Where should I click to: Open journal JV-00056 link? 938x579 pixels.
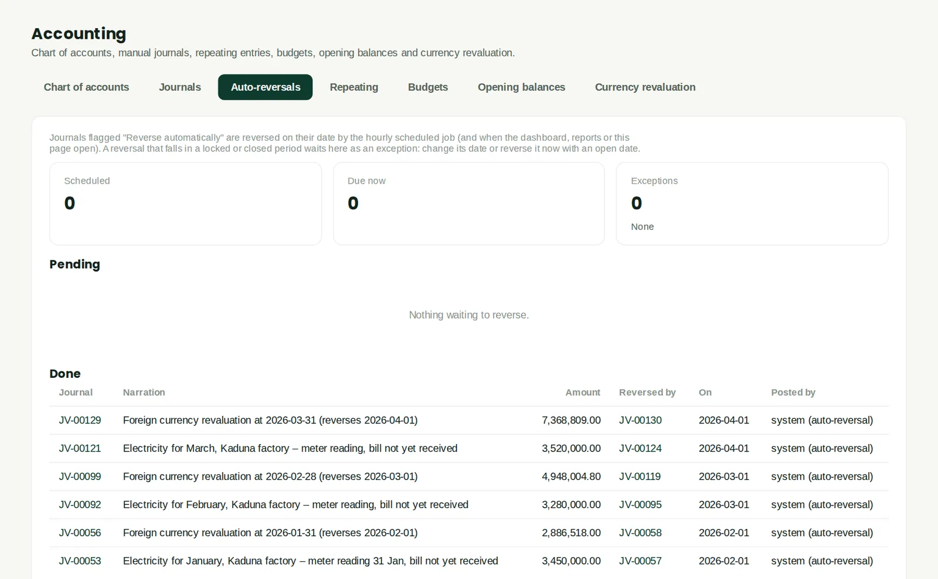[x=80, y=533]
